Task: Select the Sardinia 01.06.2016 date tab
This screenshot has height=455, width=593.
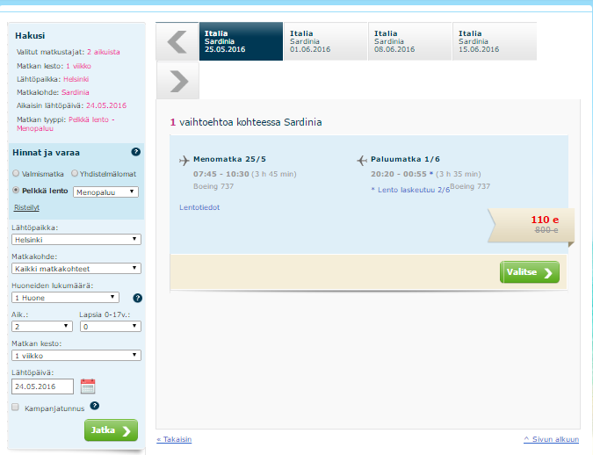Action: pos(325,41)
